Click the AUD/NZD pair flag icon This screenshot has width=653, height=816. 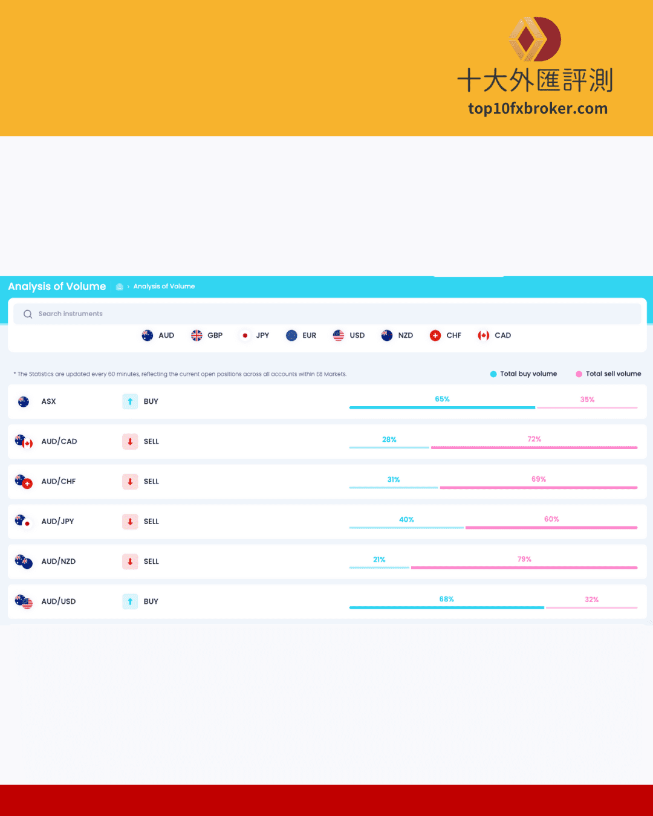click(24, 562)
